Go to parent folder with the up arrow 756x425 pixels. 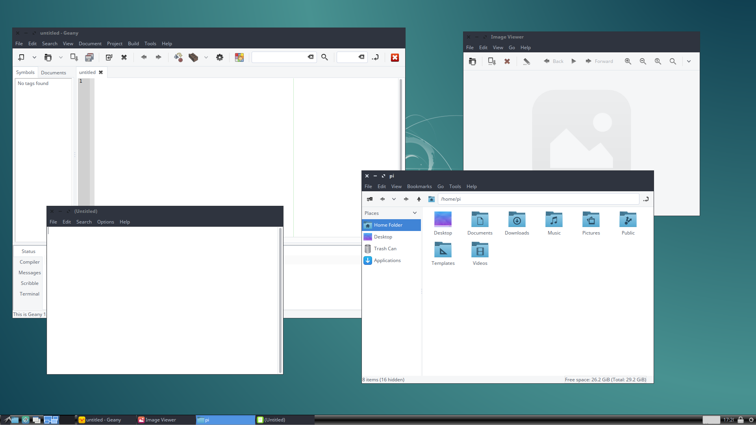[419, 199]
